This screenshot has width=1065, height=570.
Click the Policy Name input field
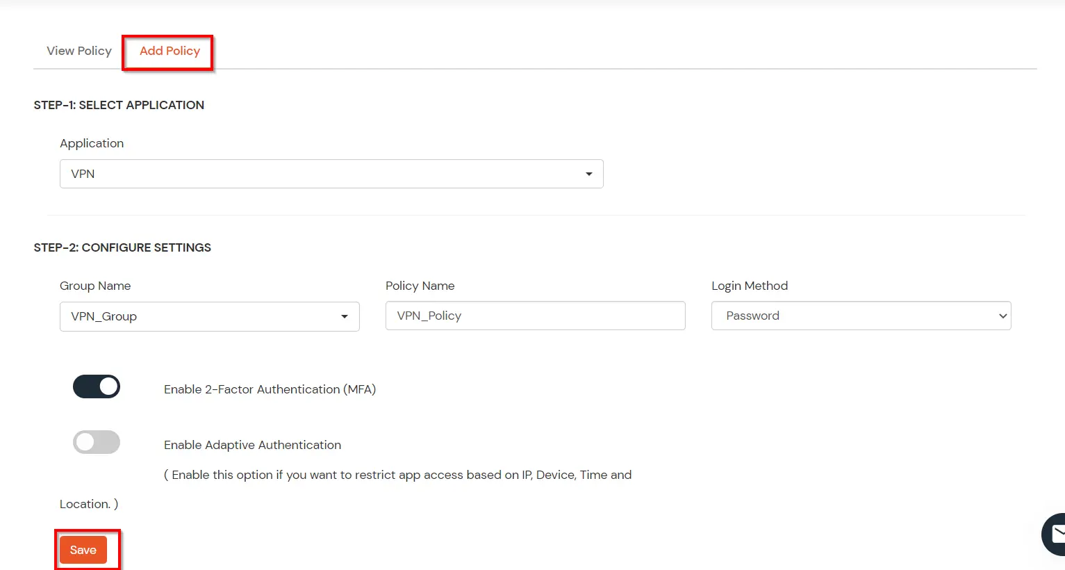[x=536, y=316]
